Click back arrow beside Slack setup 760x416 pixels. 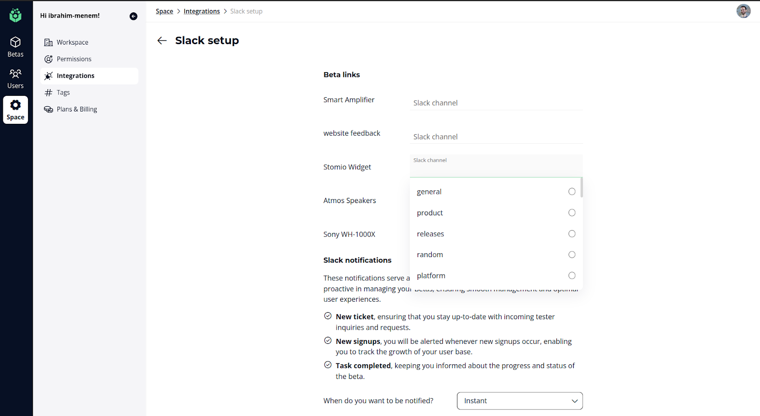point(162,41)
